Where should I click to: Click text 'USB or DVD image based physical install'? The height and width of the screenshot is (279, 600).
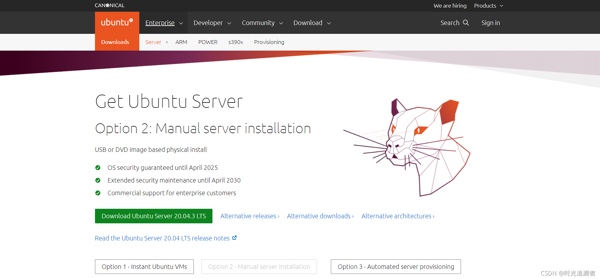(151, 150)
